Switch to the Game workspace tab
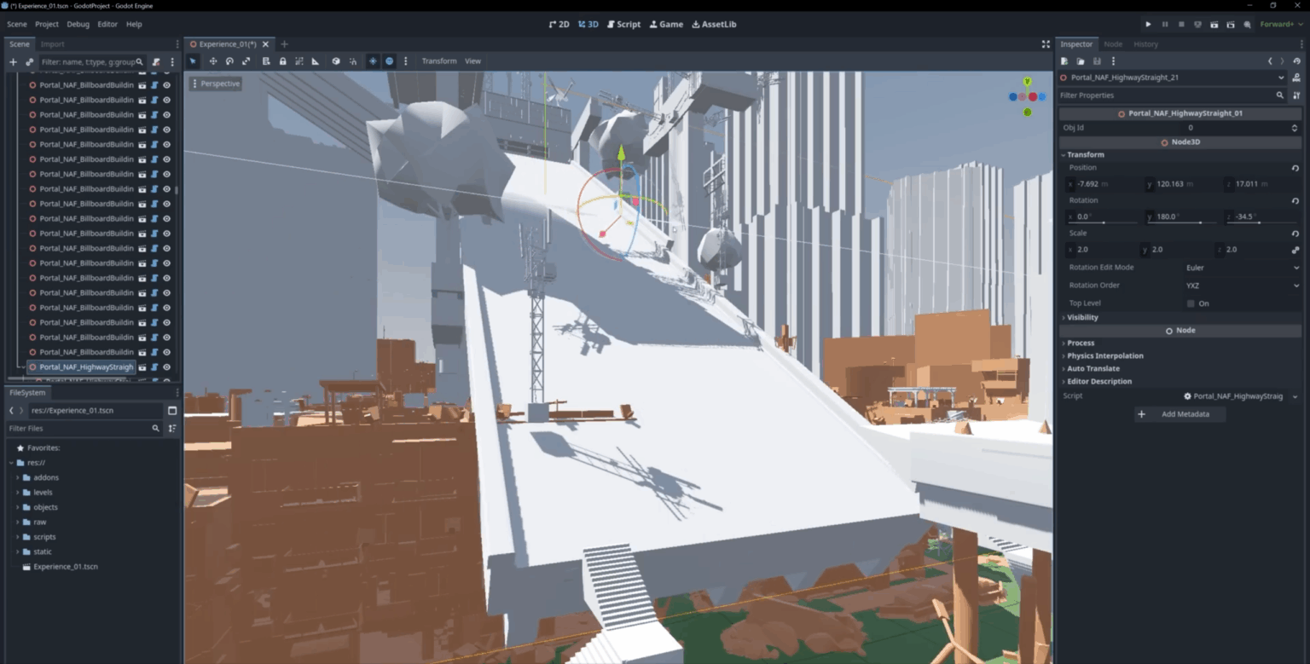 coord(666,24)
